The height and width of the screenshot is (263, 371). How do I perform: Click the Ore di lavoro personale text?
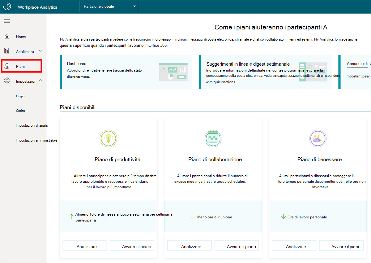point(307,217)
